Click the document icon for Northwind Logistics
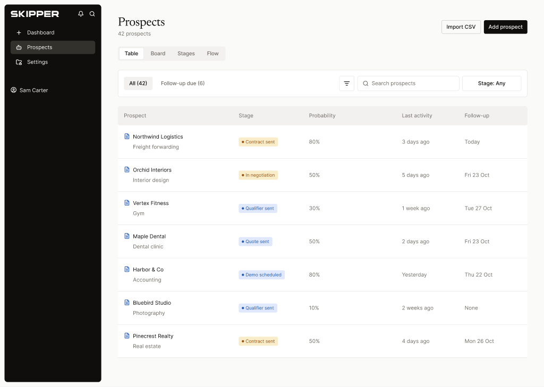The image size is (544, 387). (127, 136)
